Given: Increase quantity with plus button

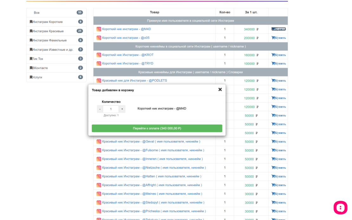Looking at the screenshot, I should (x=122, y=109).
